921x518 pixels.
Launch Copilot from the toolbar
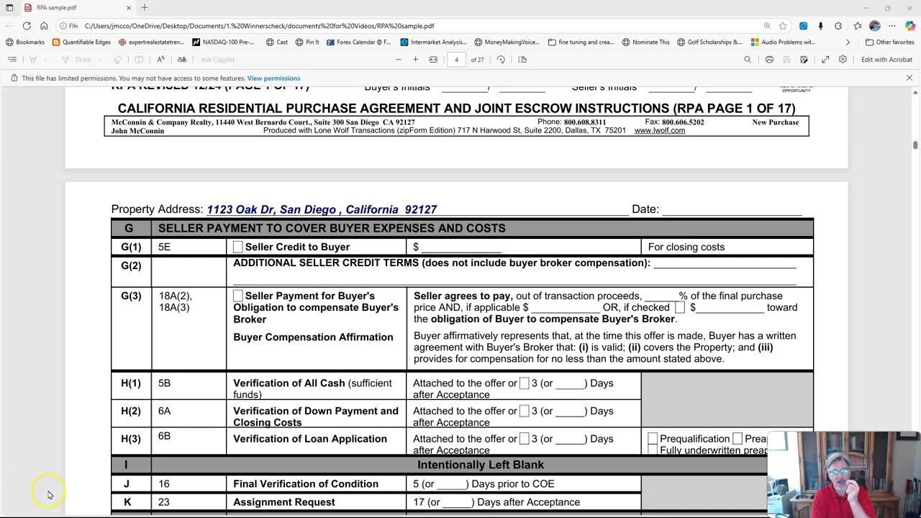tap(910, 26)
